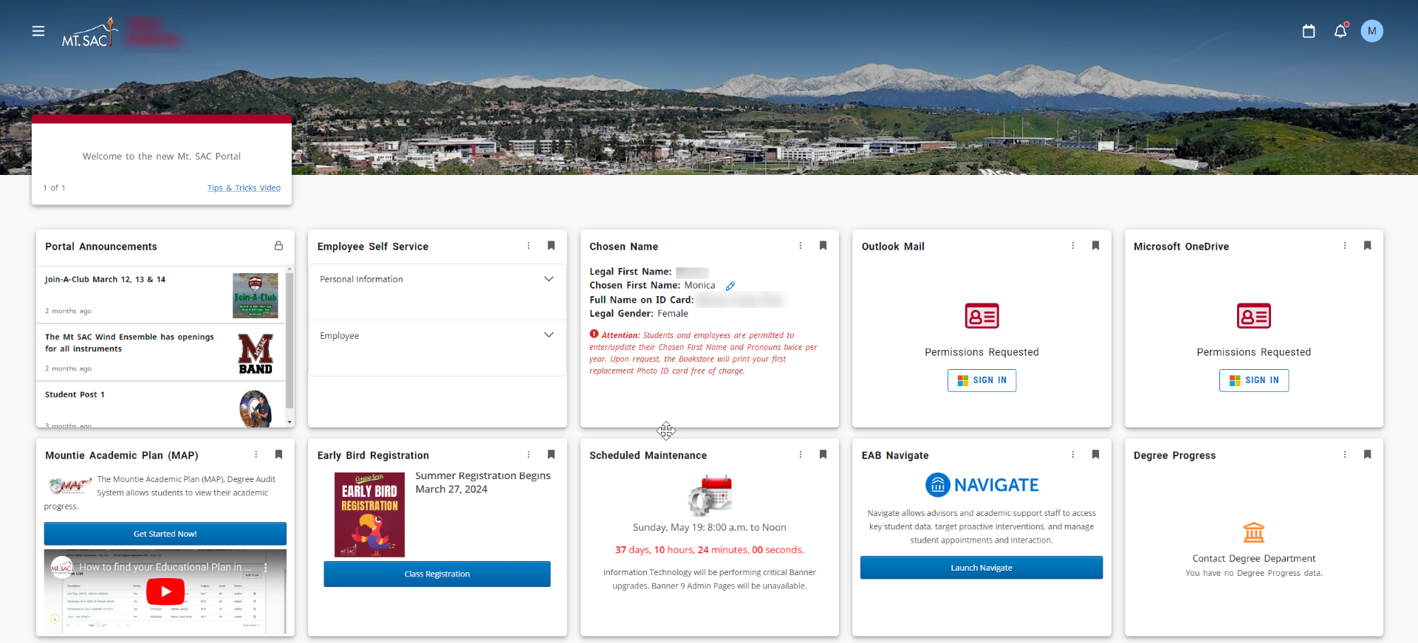Toggle bookmark on Mountie Academic Plan card
Viewport: 1418px width, 643px height.
tap(278, 455)
